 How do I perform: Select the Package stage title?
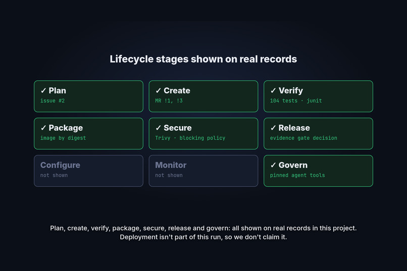(66, 128)
